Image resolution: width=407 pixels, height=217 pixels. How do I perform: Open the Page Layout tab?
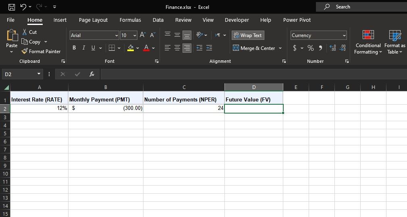pyautogui.click(x=93, y=20)
